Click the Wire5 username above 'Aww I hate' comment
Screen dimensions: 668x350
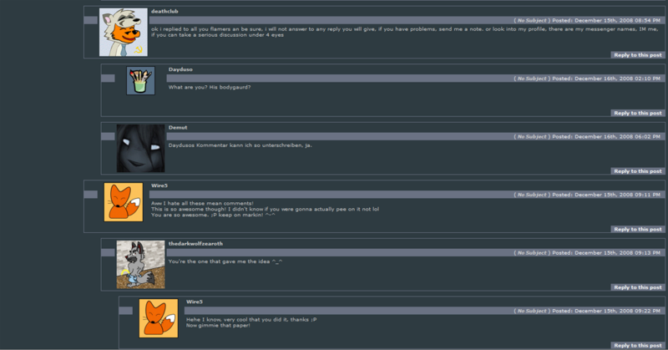pyautogui.click(x=159, y=186)
